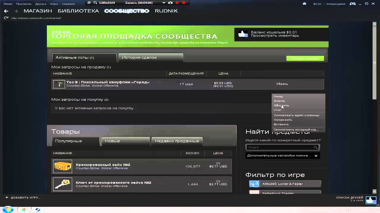
Task: Open friends list avatar icon
Action: [x=371, y=200]
